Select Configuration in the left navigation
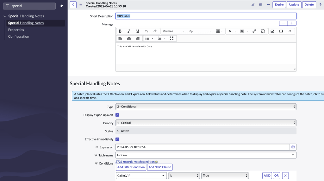The image size is (324, 181). click(19, 37)
